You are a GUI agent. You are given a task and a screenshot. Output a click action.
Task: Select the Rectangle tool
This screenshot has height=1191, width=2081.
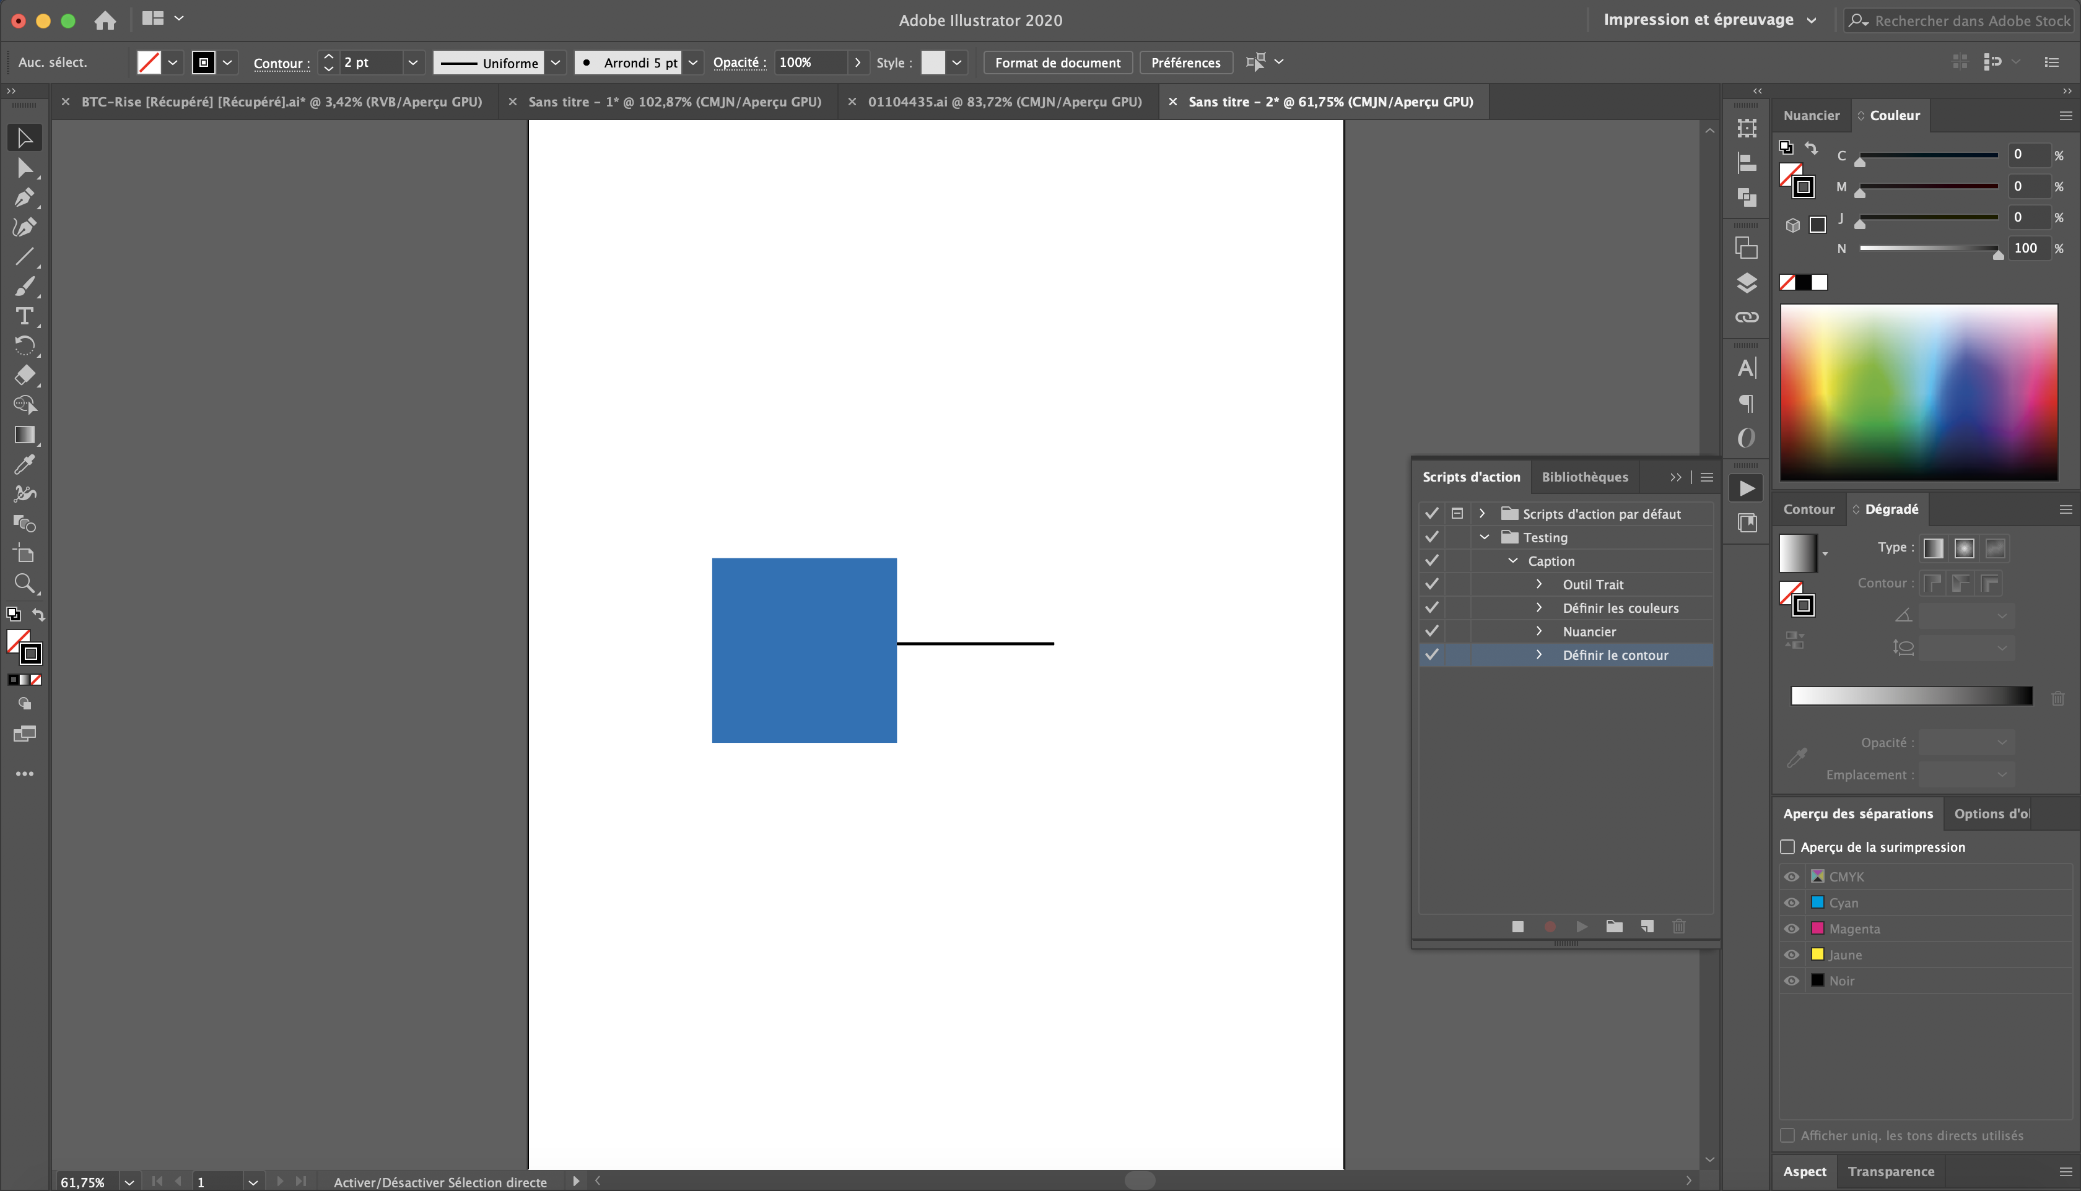pos(25,435)
